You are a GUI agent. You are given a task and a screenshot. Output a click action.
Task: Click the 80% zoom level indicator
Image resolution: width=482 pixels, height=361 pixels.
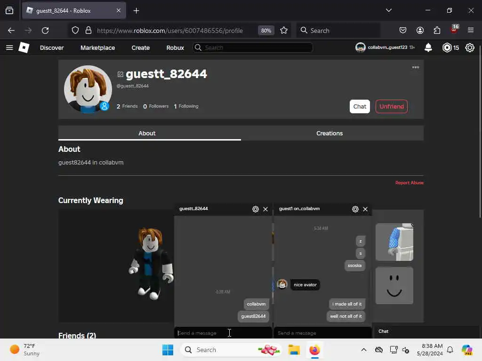(x=266, y=31)
